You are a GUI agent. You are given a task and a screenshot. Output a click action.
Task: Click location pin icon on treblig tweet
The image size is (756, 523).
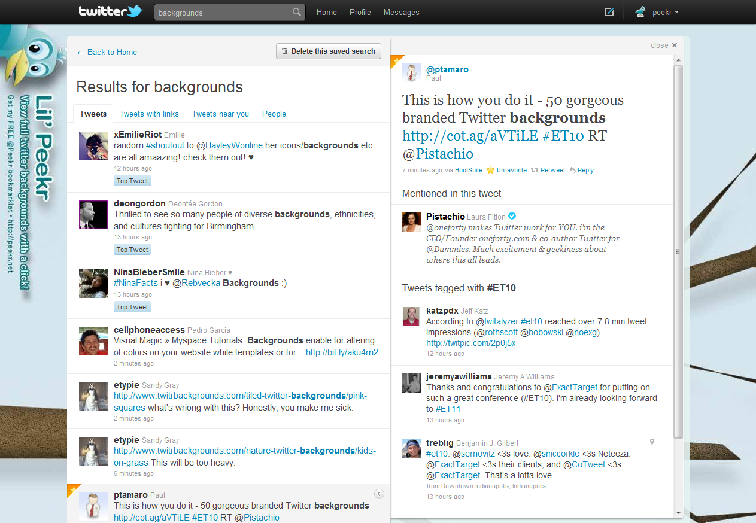[x=652, y=442]
